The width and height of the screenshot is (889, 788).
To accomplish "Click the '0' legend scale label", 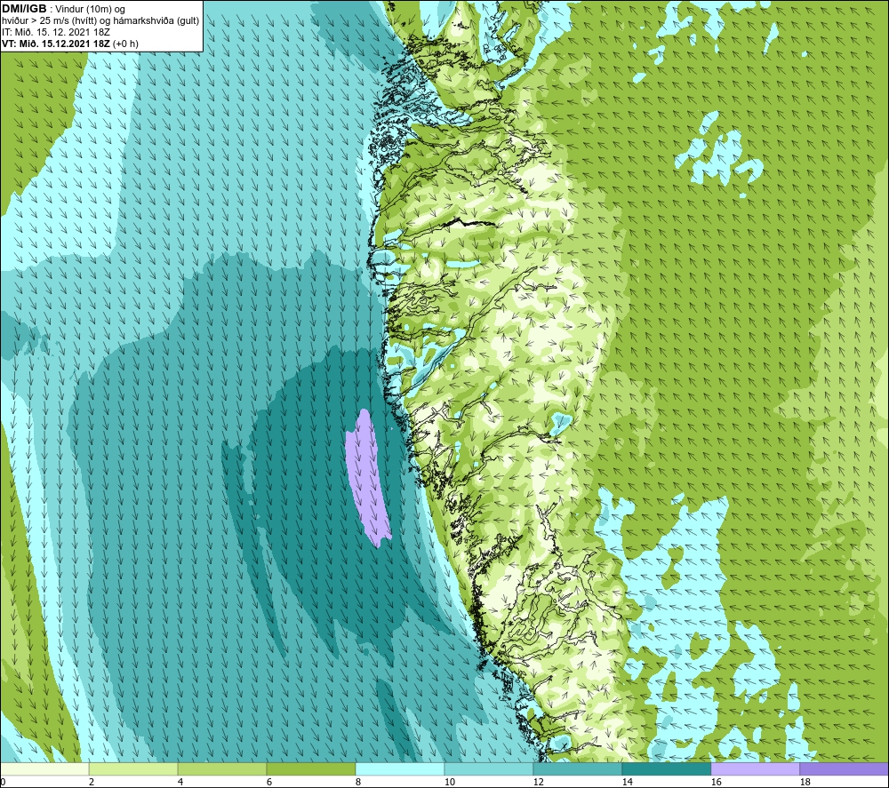I will pyautogui.click(x=3, y=782).
